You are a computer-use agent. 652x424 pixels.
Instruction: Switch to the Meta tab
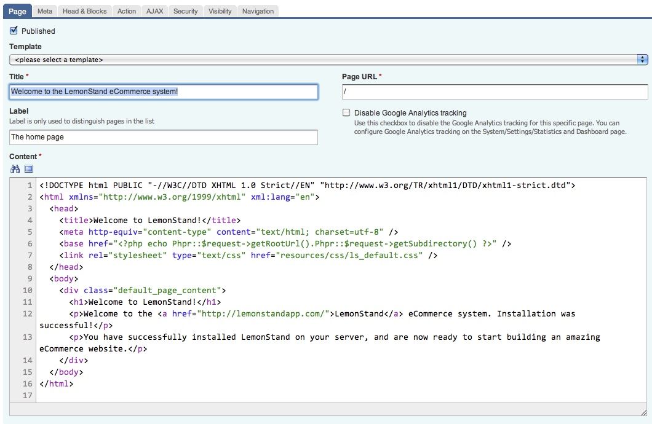44,10
